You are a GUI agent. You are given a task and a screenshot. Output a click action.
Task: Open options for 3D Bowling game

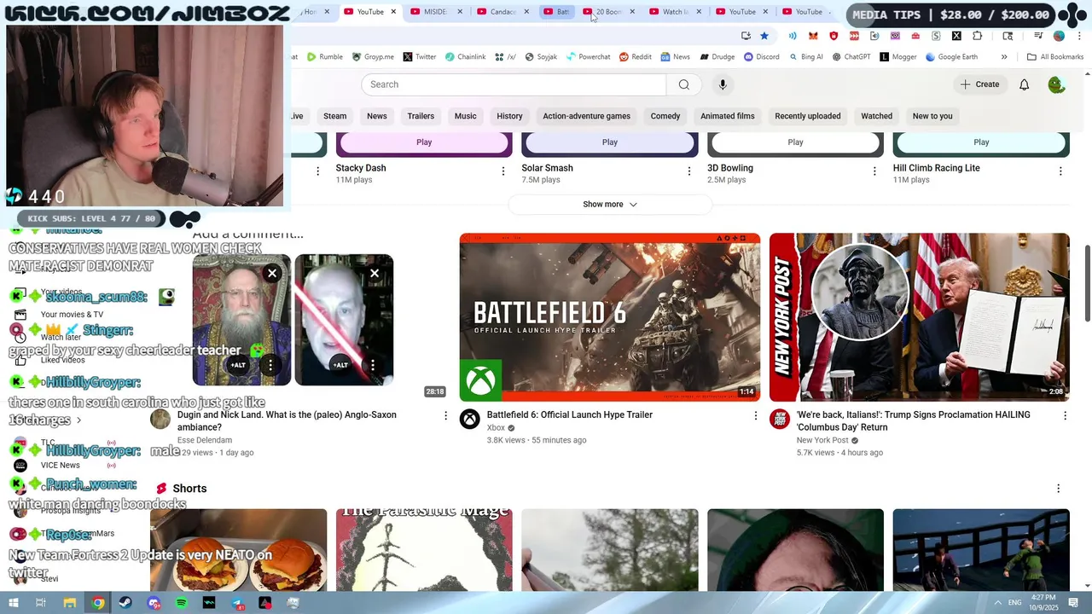tap(874, 171)
